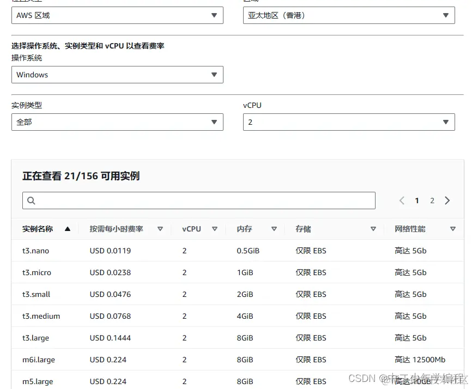Expand the 实例类型 dropdown showing 全部
The height and width of the screenshot is (389, 472).
point(117,122)
